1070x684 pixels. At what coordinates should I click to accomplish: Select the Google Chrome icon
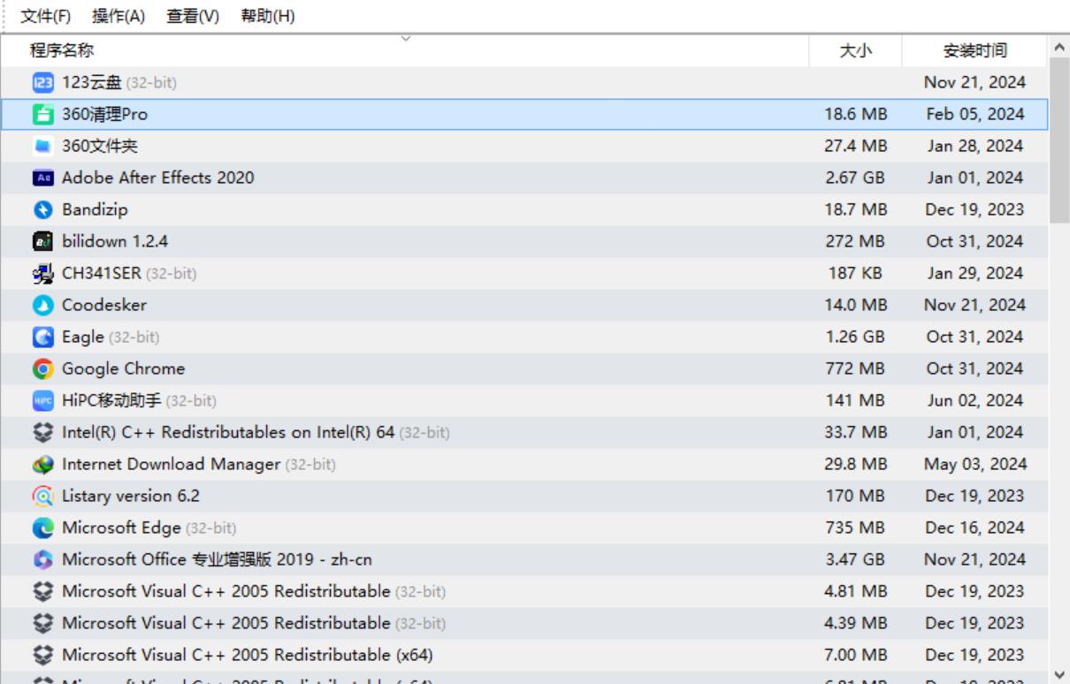coord(42,369)
